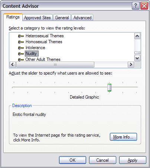Confirm settings with the OK button

click(x=72, y=160)
